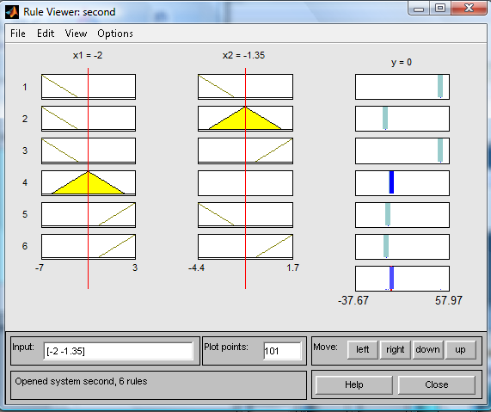This screenshot has width=491, height=412.
Task: Click rule 5 x1 membership plot
Action: pos(89,215)
